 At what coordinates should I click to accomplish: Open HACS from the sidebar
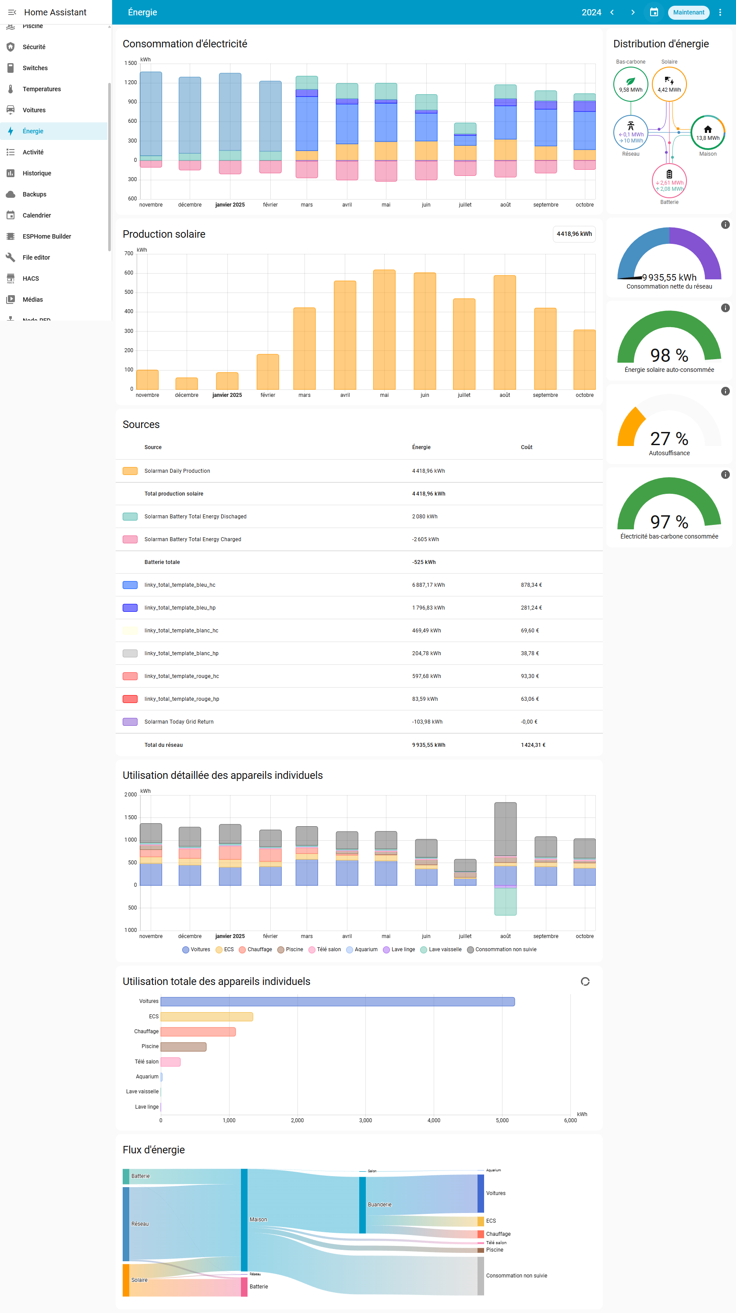(31, 278)
